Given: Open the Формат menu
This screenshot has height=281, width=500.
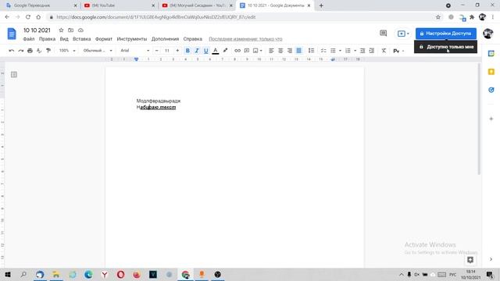Looking at the screenshot, I should point(104,39).
